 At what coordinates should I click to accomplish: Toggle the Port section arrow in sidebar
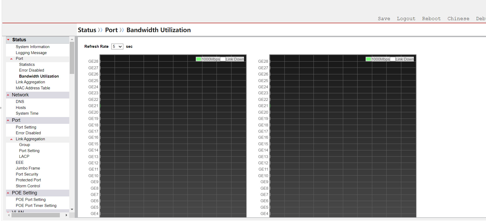pos(8,120)
